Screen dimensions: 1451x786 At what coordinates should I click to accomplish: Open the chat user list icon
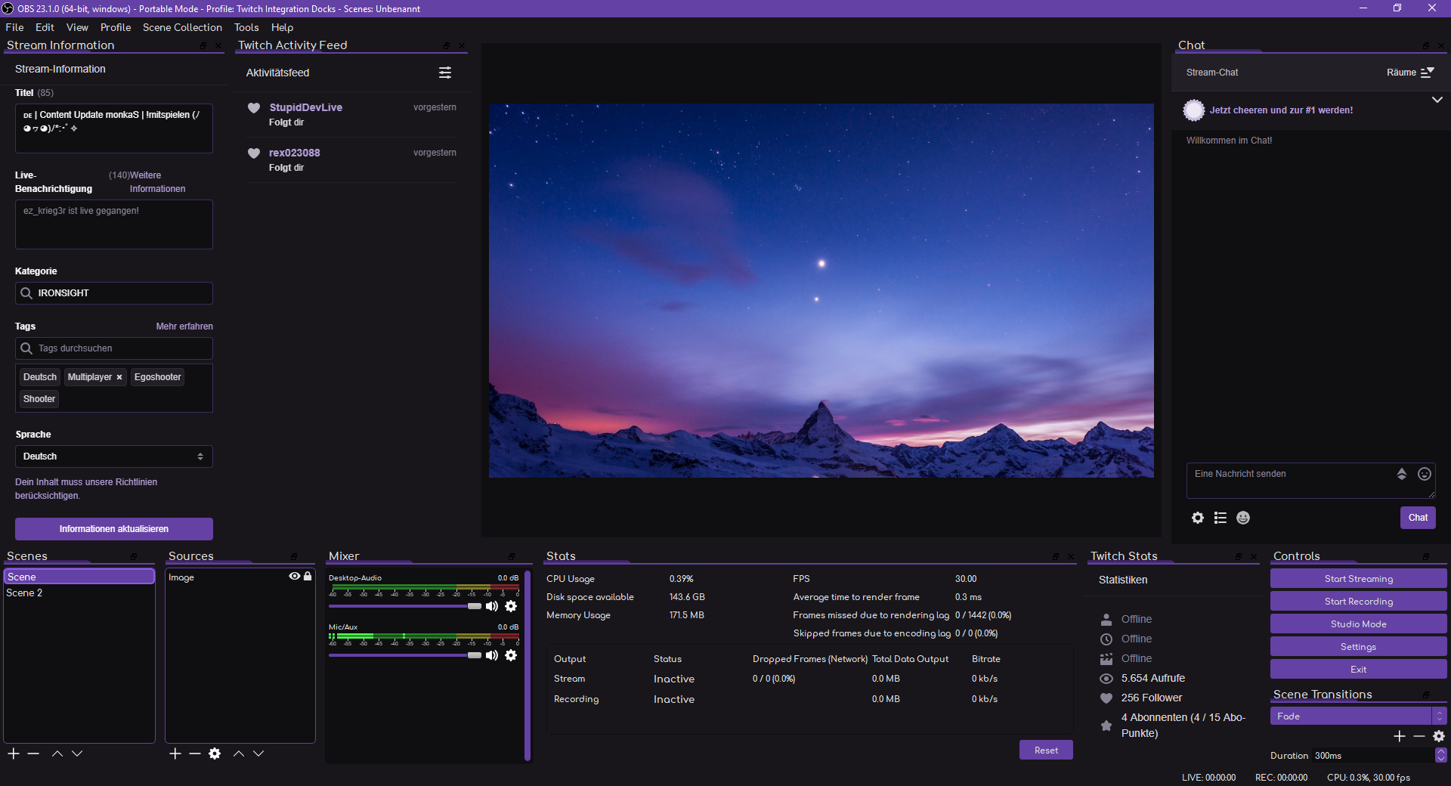coord(1220,518)
